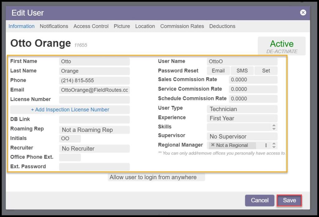Image resolution: width=319 pixels, height=217 pixels.
Task: Close the Edit User dialog
Action: pyautogui.click(x=303, y=12)
